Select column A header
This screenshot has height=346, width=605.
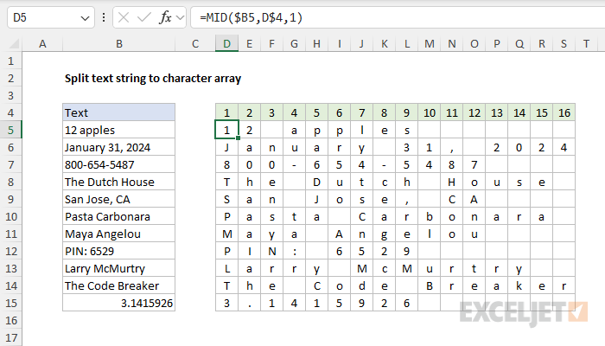point(42,43)
